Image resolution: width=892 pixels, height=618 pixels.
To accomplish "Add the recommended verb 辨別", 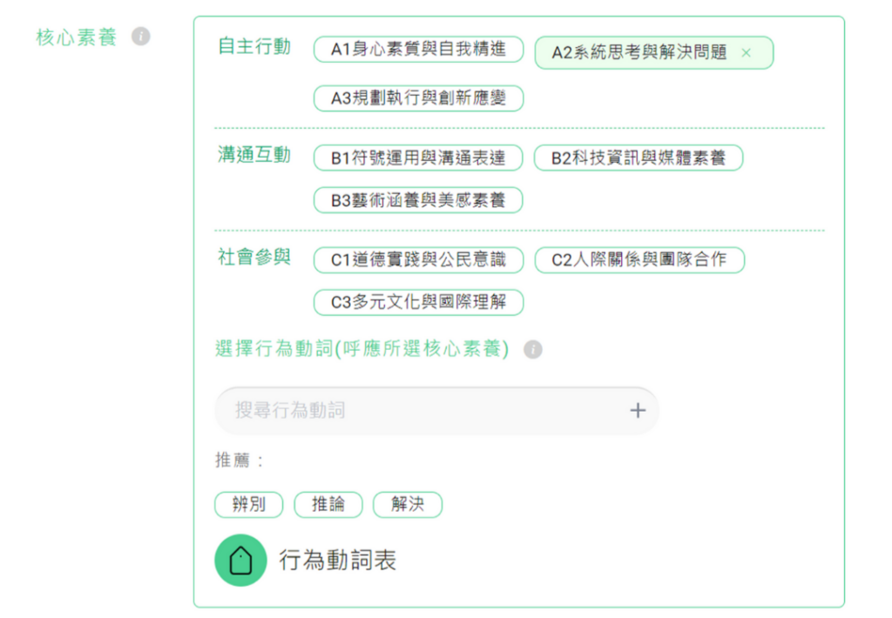I will pyautogui.click(x=248, y=504).
